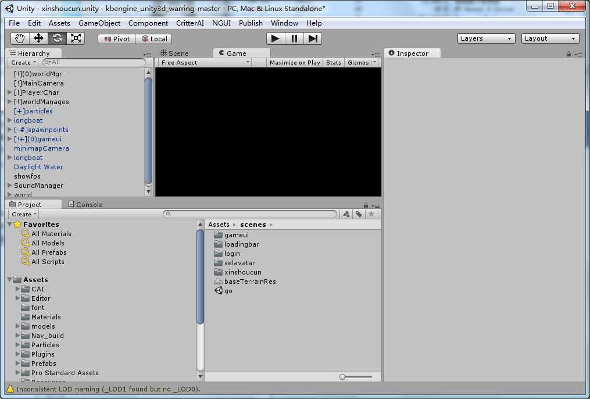590x399 pixels.
Task: Adjust the asset icon size slider
Action: (356, 377)
